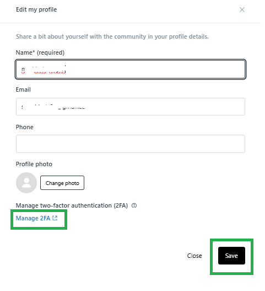Click the "Name* (required)" field label
The height and width of the screenshot is (291, 265).
coord(40,52)
